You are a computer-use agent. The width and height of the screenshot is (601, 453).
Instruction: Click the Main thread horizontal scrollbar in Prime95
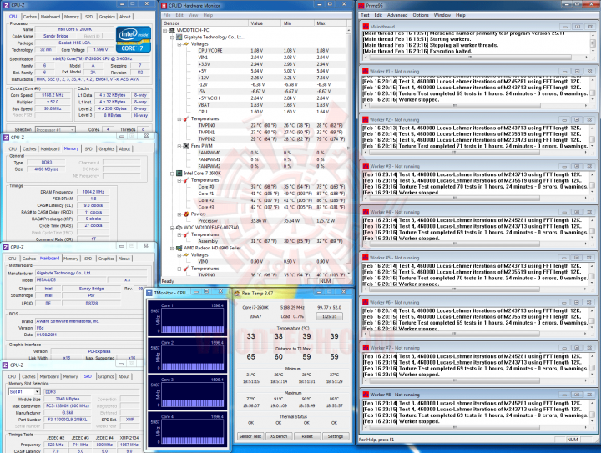point(475,57)
